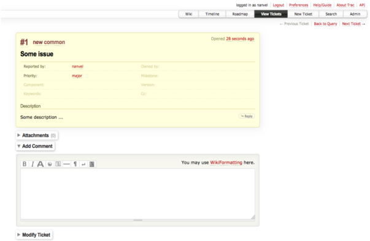Open the API link

coord(362,5)
